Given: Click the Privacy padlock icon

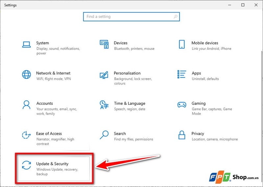Looking at the screenshot, I should (x=181, y=135).
